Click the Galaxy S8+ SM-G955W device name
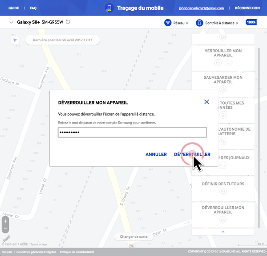Image resolution: width=267 pixels, height=256 pixels. (40, 22)
